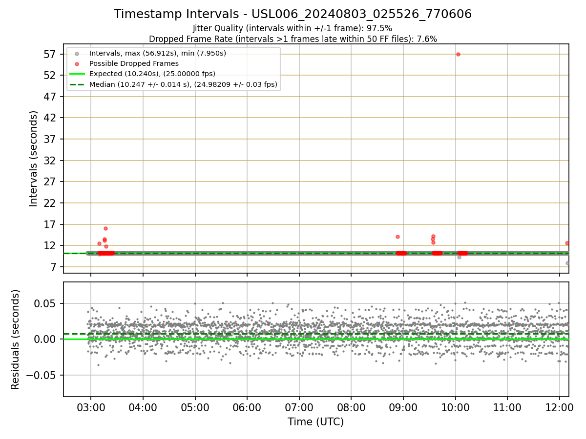Click the lone red dropped-frame point just before 09:00
Screen dimensions: 586x439
coord(398,237)
